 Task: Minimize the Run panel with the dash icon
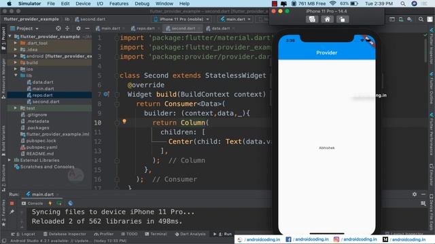[423, 195]
